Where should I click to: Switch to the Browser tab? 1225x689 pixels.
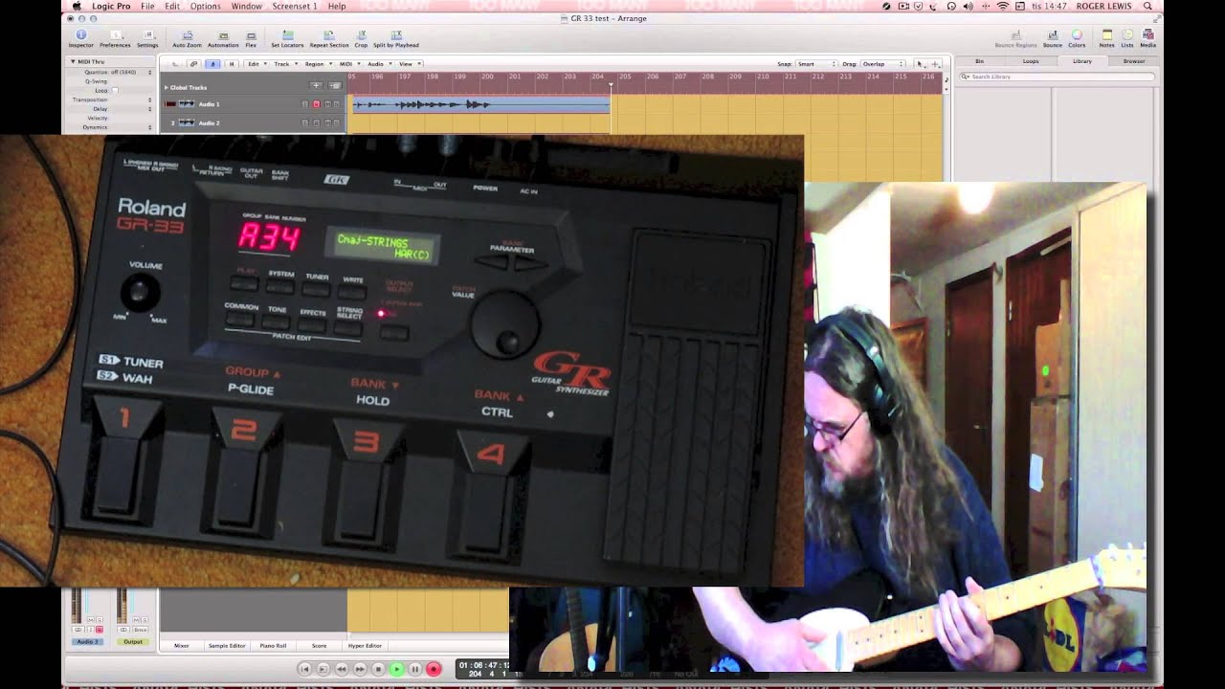[1134, 61]
